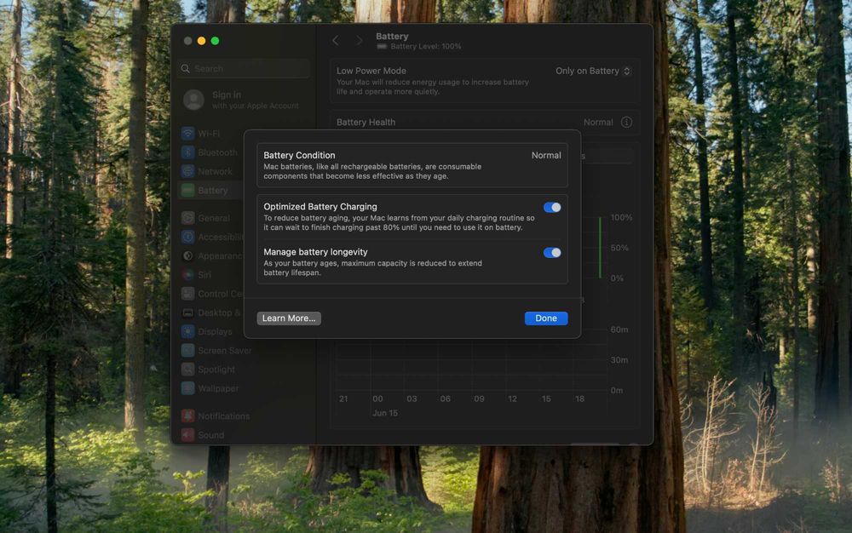Open Displays settings icon
The image size is (852, 533).
188,331
